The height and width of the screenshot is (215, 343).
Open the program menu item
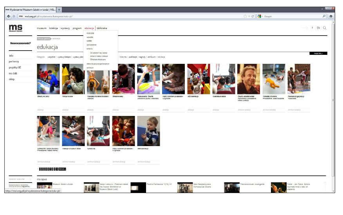click(x=77, y=28)
